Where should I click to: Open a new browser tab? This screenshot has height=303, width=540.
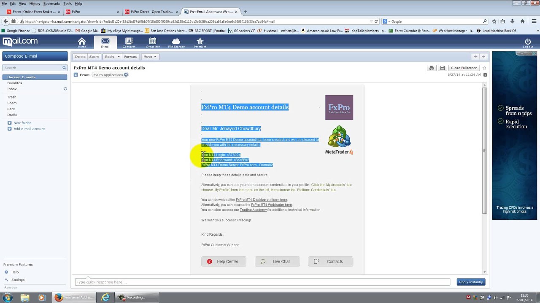click(246, 12)
